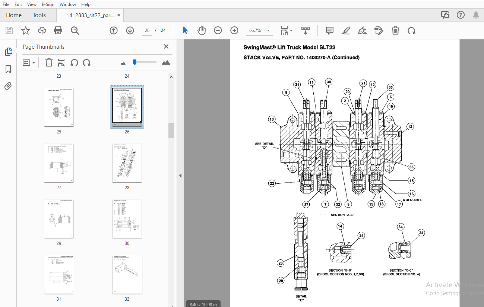Select page 30 thumbnail
Screen dimensions: 484x307
point(127,219)
